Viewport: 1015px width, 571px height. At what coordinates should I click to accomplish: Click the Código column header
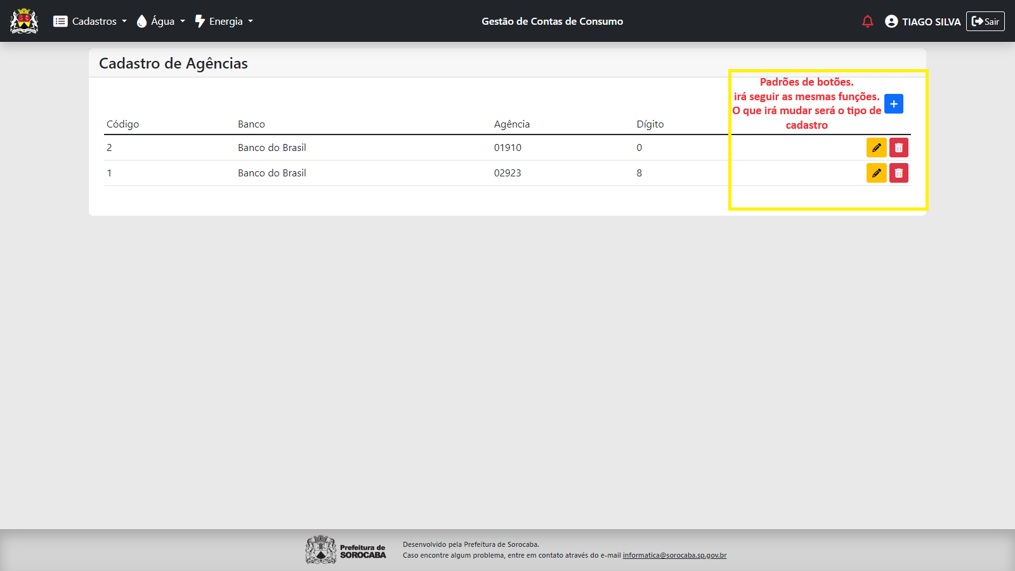coord(122,124)
